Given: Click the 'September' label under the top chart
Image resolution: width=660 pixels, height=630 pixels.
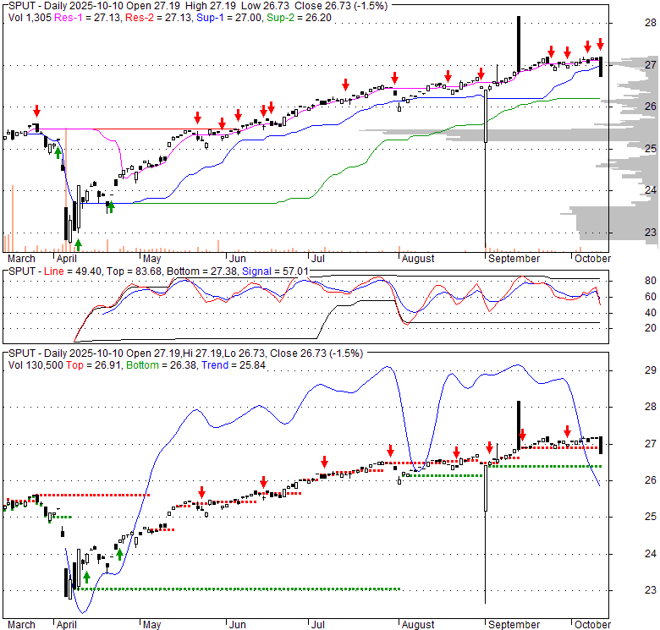Looking at the screenshot, I should tap(514, 258).
